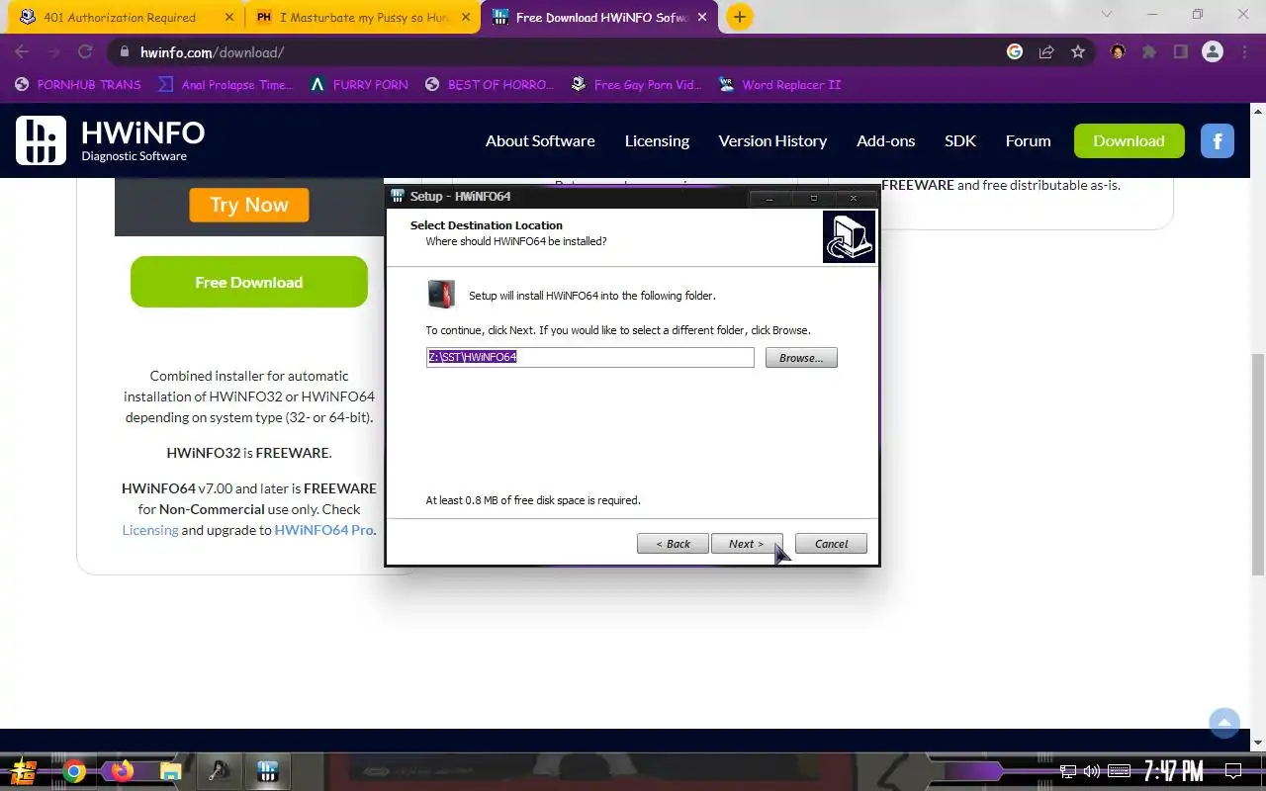Viewport: 1266px width, 791px height.
Task: Click Back in the Setup dialog
Action: click(673, 544)
